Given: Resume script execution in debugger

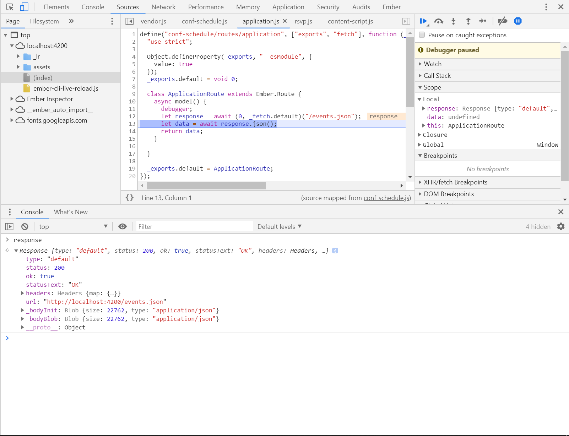Looking at the screenshot, I should [x=423, y=21].
